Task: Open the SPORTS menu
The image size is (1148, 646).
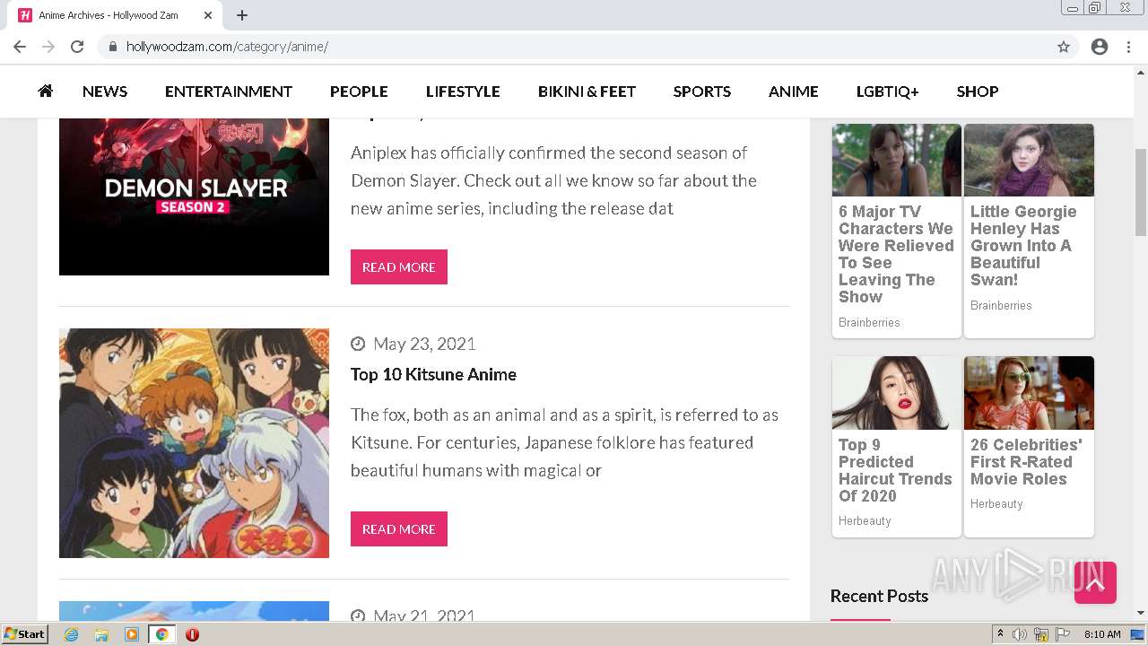Action: [x=702, y=92]
